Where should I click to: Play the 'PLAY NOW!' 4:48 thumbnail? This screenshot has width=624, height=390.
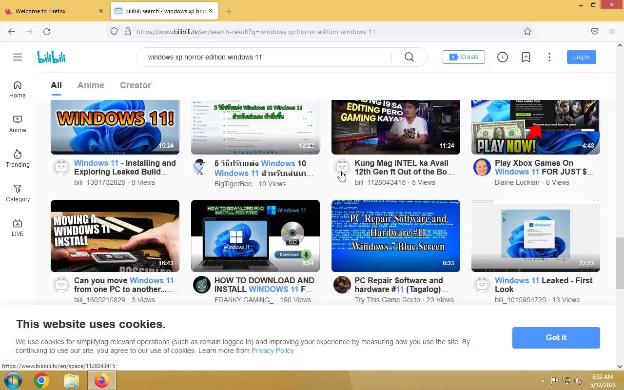536,127
